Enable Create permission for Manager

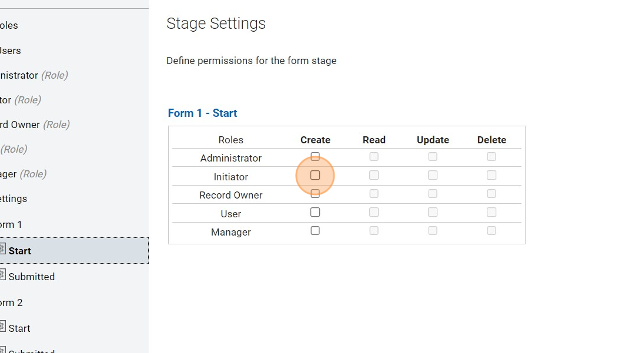point(315,231)
